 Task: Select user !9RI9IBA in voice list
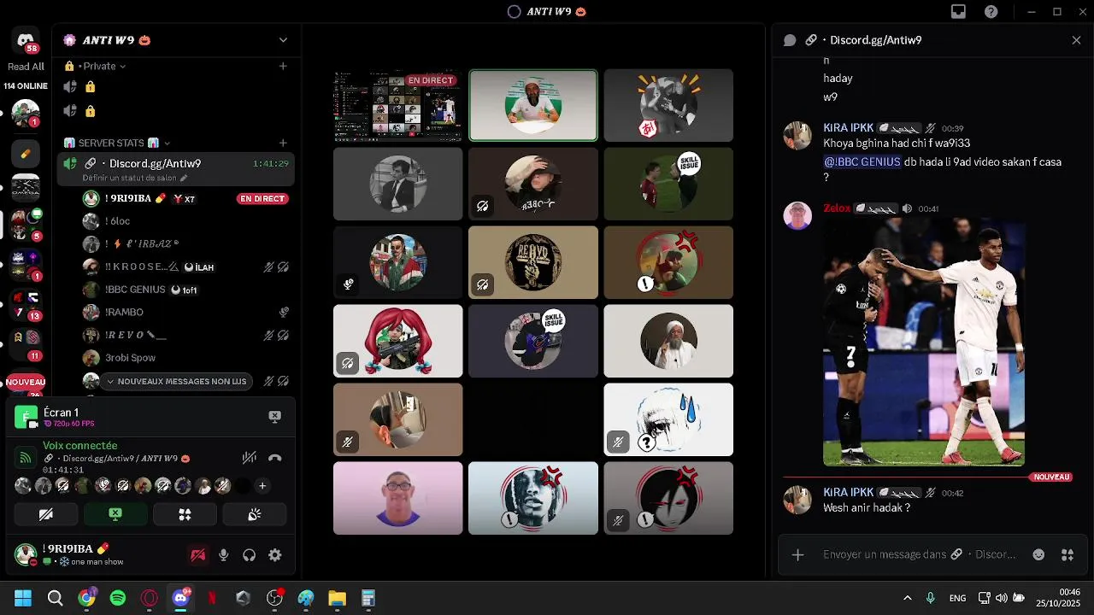coord(186,198)
